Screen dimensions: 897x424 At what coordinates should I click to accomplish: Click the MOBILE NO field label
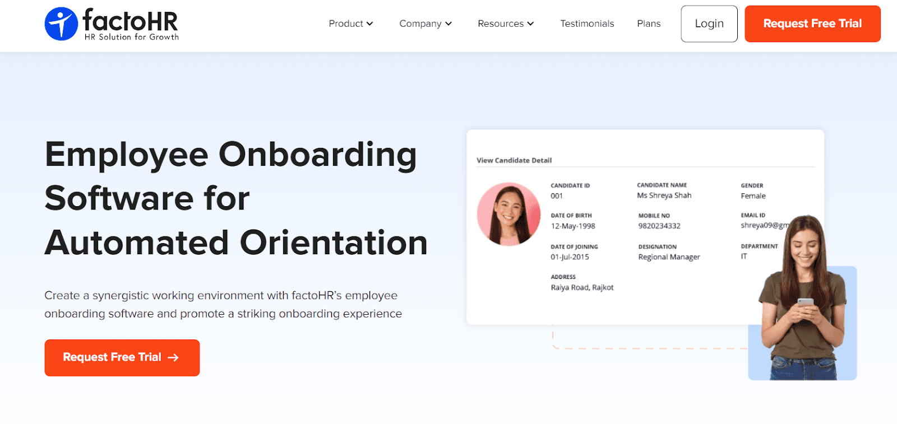[654, 216]
